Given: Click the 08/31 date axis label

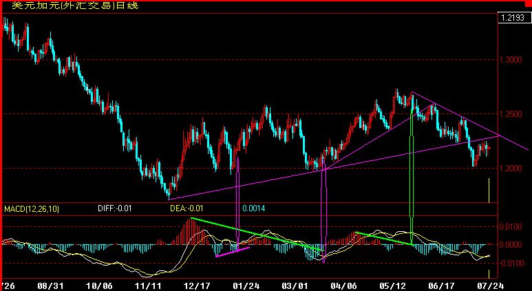Looking at the screenshot, I should click(x=51, y=286).
